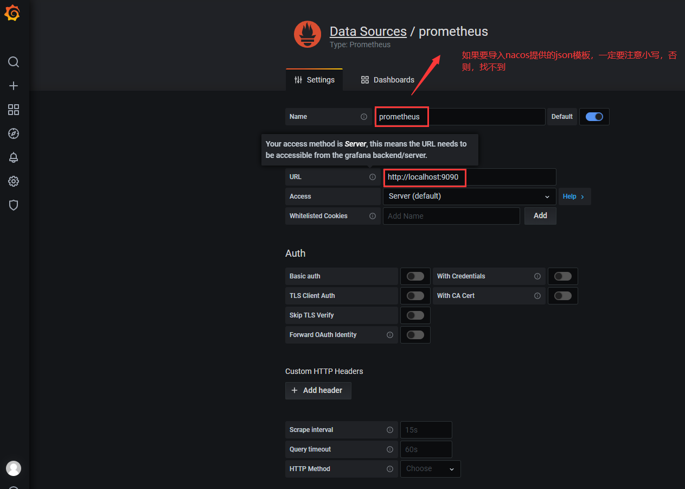Click info icon beside With CA Cert

[x=537, y=296]
